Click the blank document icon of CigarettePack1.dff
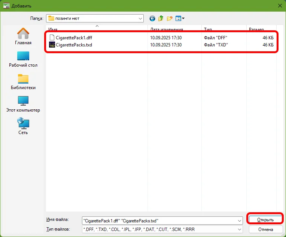 pos(52,37)
